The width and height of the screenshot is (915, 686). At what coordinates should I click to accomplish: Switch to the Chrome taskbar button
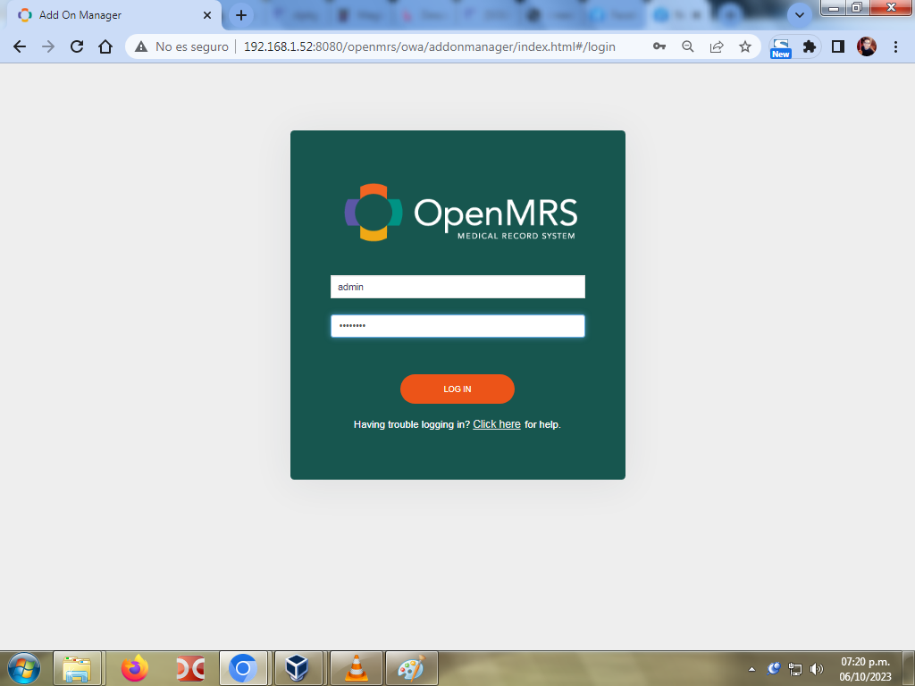point(243,668)
